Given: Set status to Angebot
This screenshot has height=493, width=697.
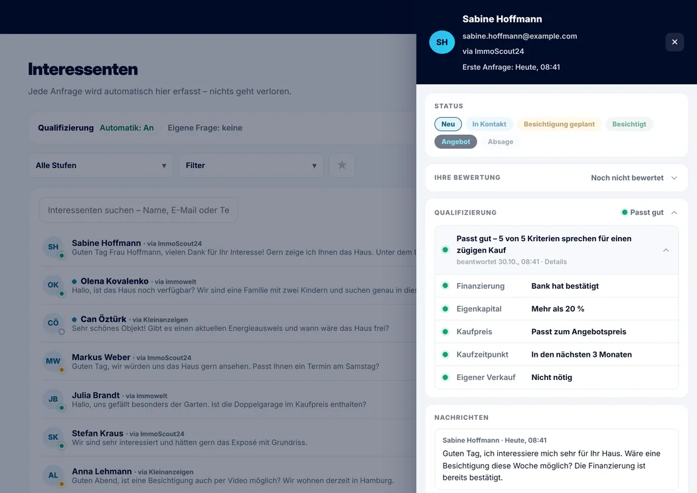Looking at the screenshot, I should (x=455, y=142).
